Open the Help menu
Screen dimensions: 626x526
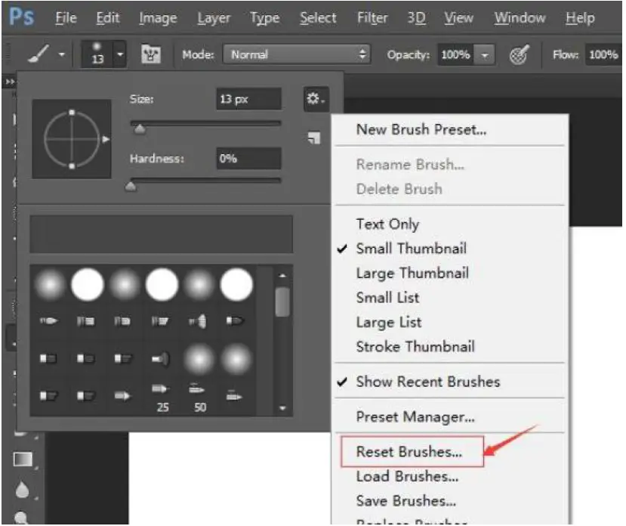(580, 18)
